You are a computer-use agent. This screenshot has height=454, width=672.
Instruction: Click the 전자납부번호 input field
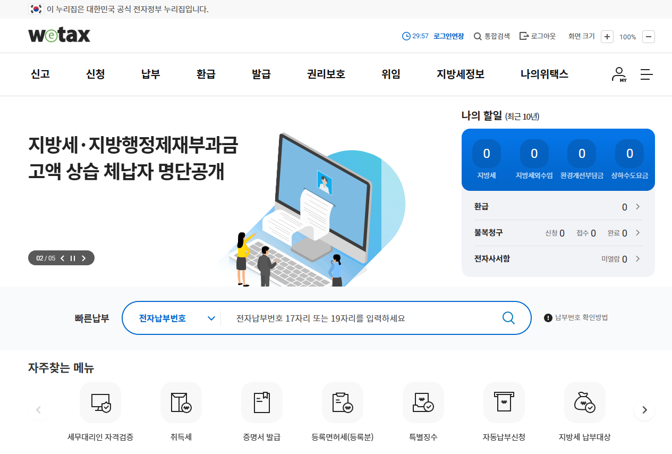click(x=361, y=318)
